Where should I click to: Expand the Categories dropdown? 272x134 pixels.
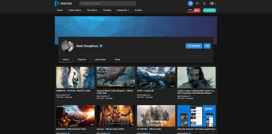click(123, 10)
